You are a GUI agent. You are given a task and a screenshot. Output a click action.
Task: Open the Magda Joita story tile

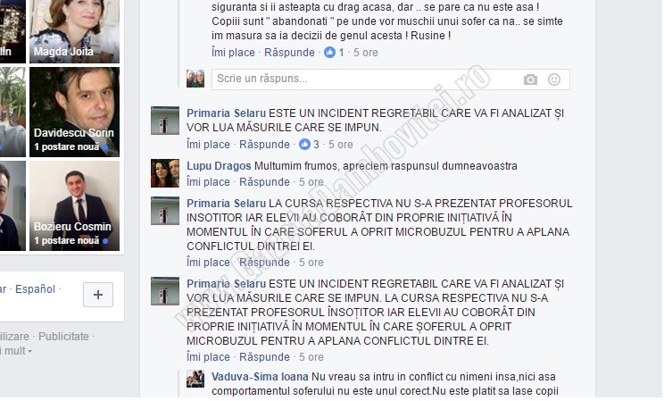75,31
